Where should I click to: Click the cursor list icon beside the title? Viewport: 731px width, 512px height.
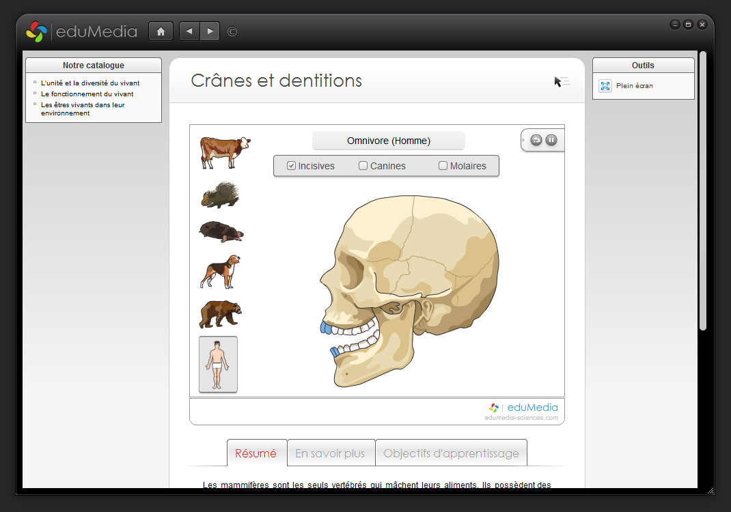[561, 82]
